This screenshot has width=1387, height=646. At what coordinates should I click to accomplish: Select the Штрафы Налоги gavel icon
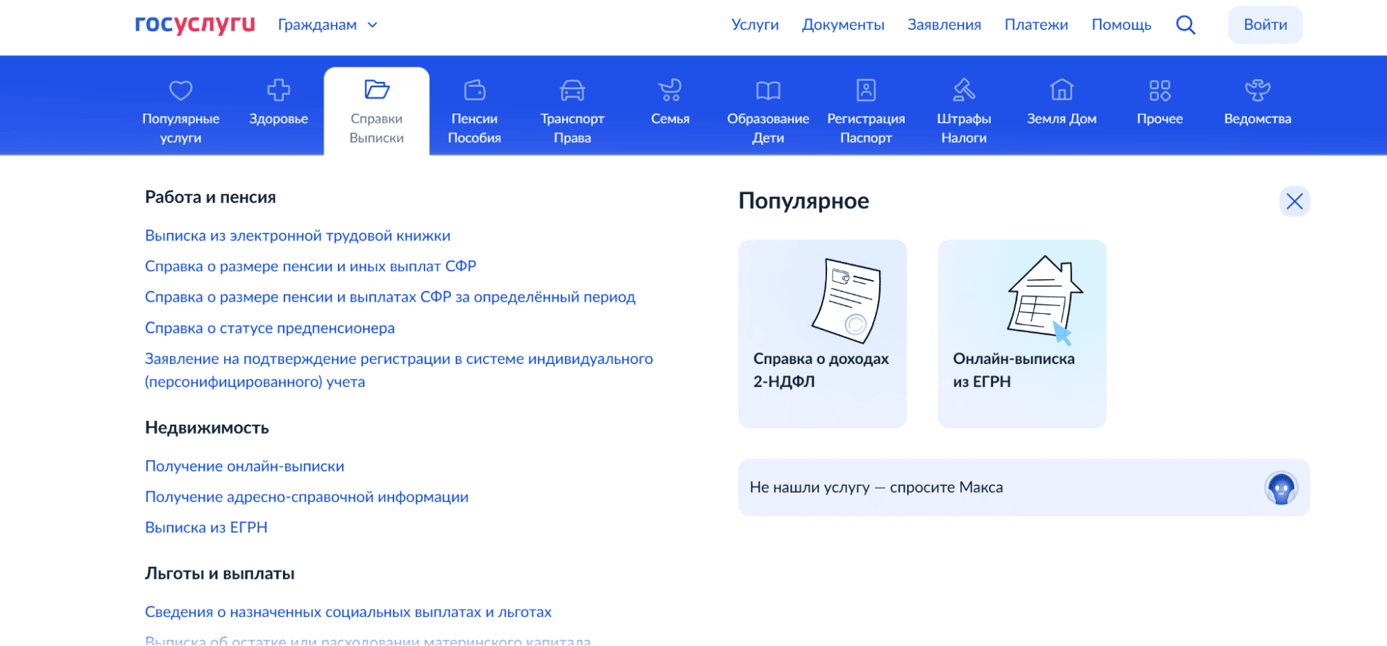click(964, 90)
